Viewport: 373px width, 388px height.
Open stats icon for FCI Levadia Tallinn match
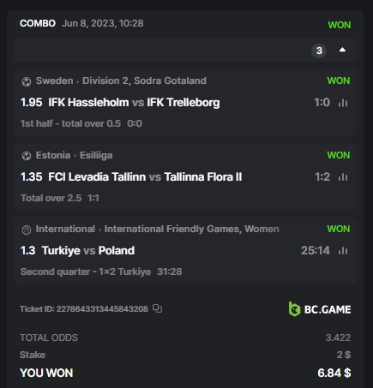343,177
